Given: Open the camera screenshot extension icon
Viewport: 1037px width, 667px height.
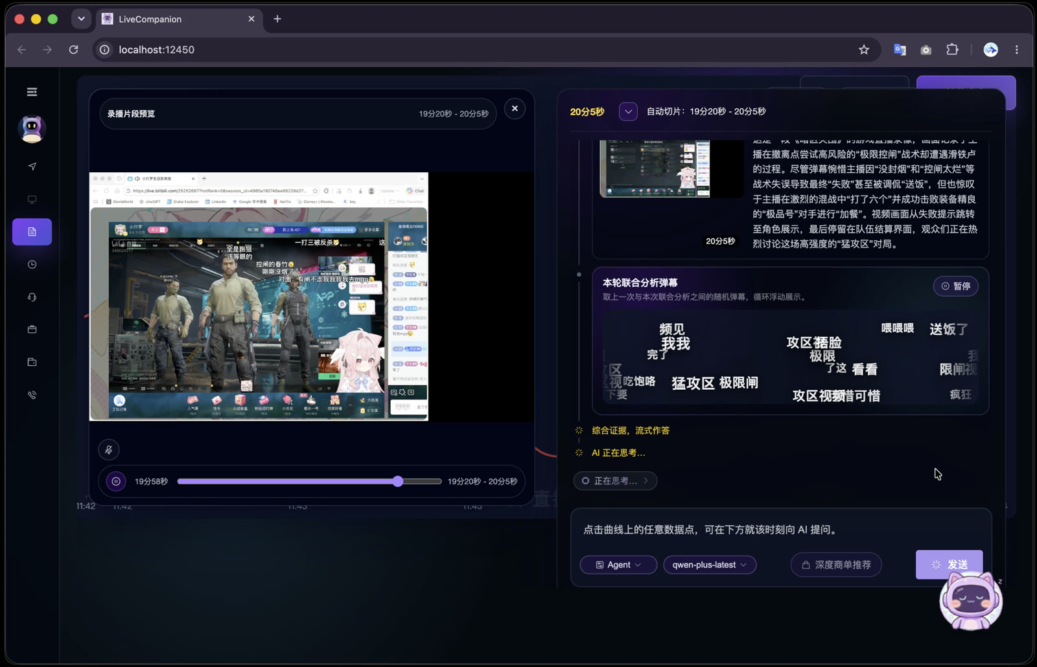Looking at the screenshot, I should 926,50.
